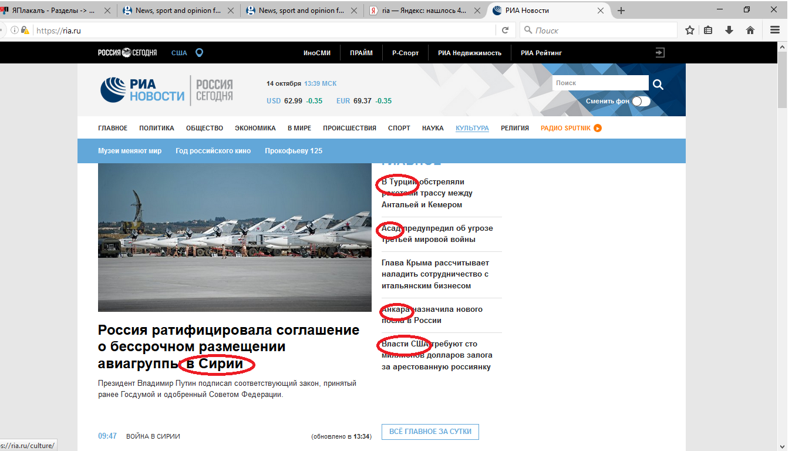Open the ПРАЙМ link
The width and height of the screenshot is (802, 451).
[x=361, y=53]
